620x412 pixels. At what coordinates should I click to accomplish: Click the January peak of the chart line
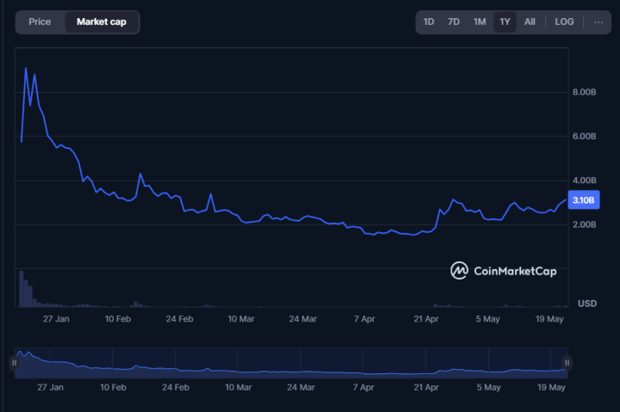[x=26, y=69]
